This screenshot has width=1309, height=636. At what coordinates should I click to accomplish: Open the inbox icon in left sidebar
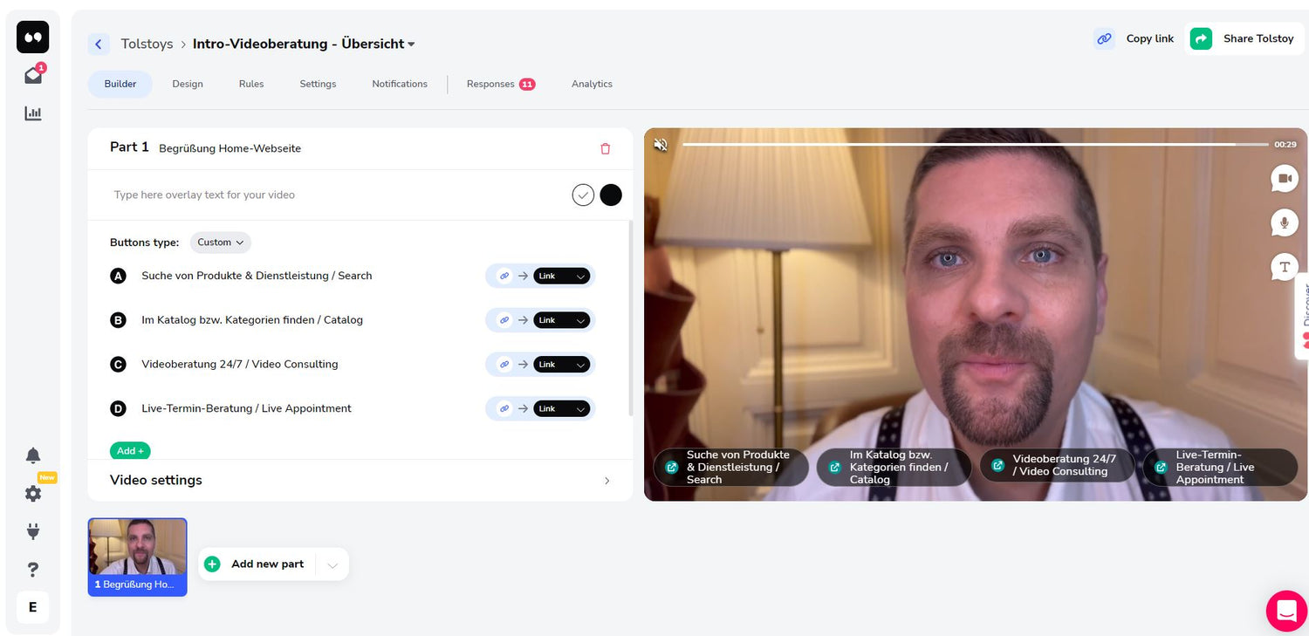tap(33, 75)
